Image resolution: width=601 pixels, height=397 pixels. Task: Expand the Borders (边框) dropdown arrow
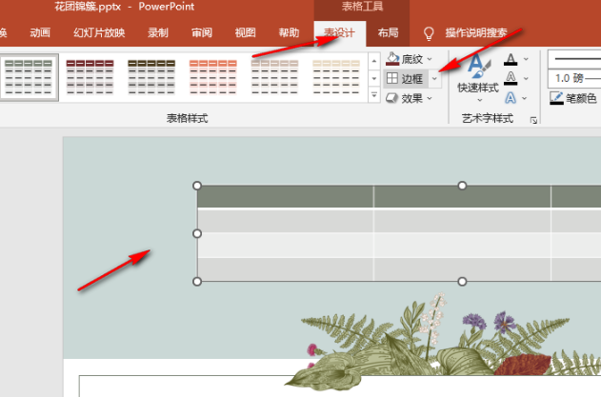434,79
